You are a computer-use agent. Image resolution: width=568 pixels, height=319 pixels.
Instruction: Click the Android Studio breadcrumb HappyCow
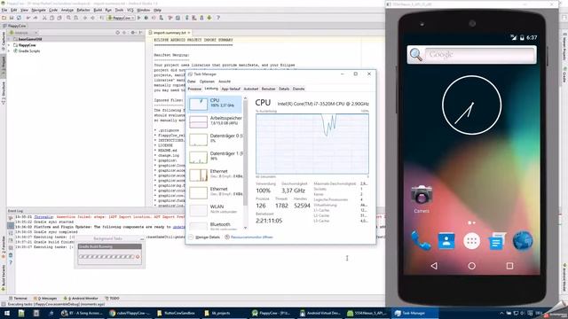click(14, 26)
